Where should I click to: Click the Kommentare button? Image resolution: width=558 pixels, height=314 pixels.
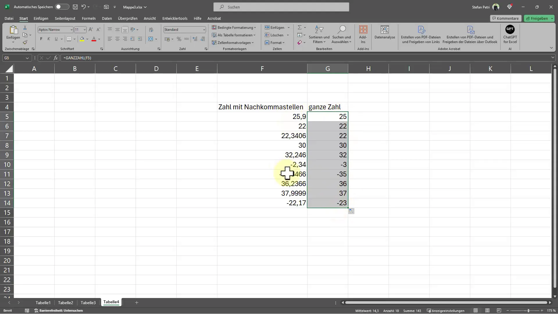coord(505,18)
